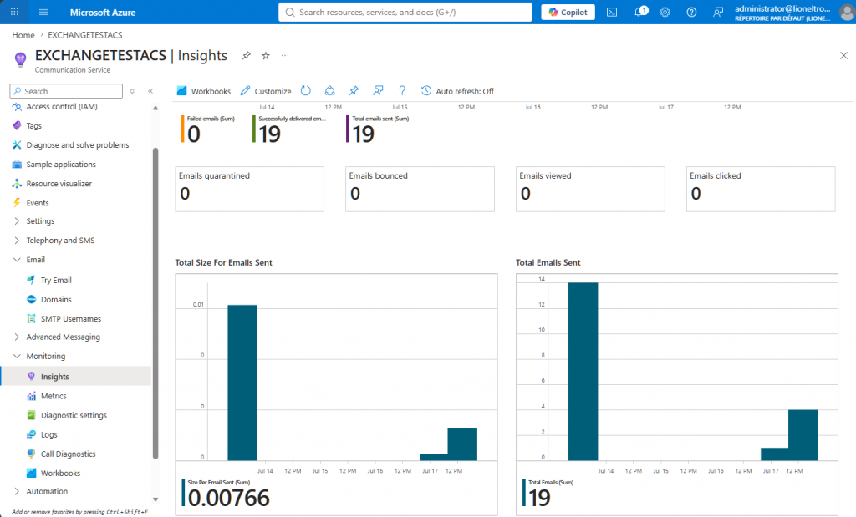Click the sidebar scrollbar up arrow
Viewport: 856px width, 517px height.
155,108
